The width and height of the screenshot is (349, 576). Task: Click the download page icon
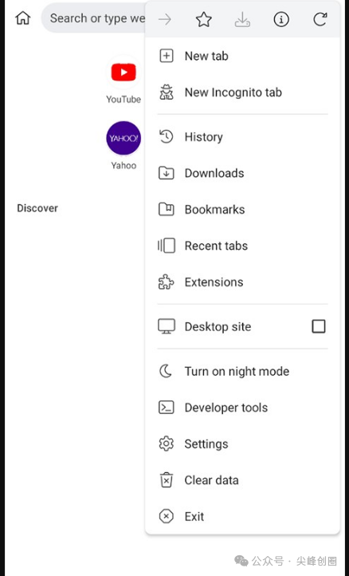point(242,19)
